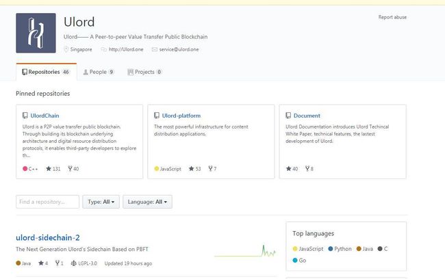Open the People tab
Screen dimensions: 445x279
coord(98,72)
